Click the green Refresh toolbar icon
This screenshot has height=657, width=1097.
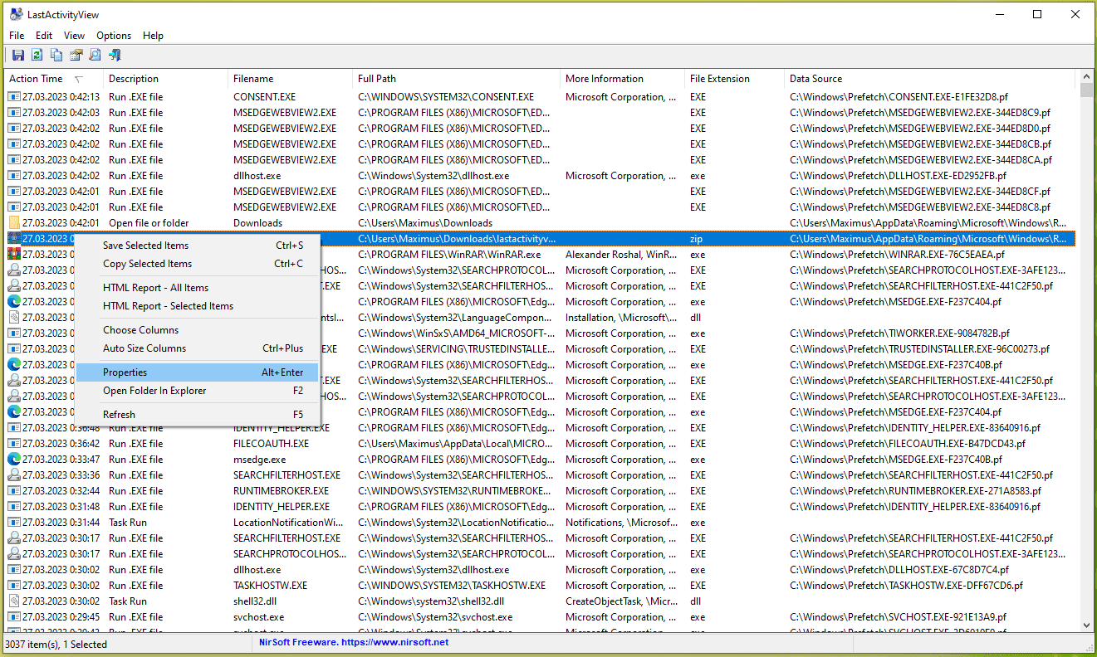click(37, 55)
